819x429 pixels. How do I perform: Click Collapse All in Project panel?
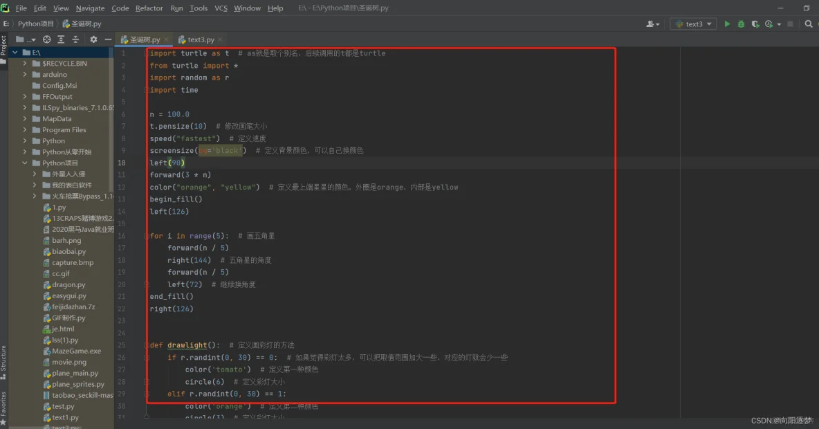click(x=75, y=39)
